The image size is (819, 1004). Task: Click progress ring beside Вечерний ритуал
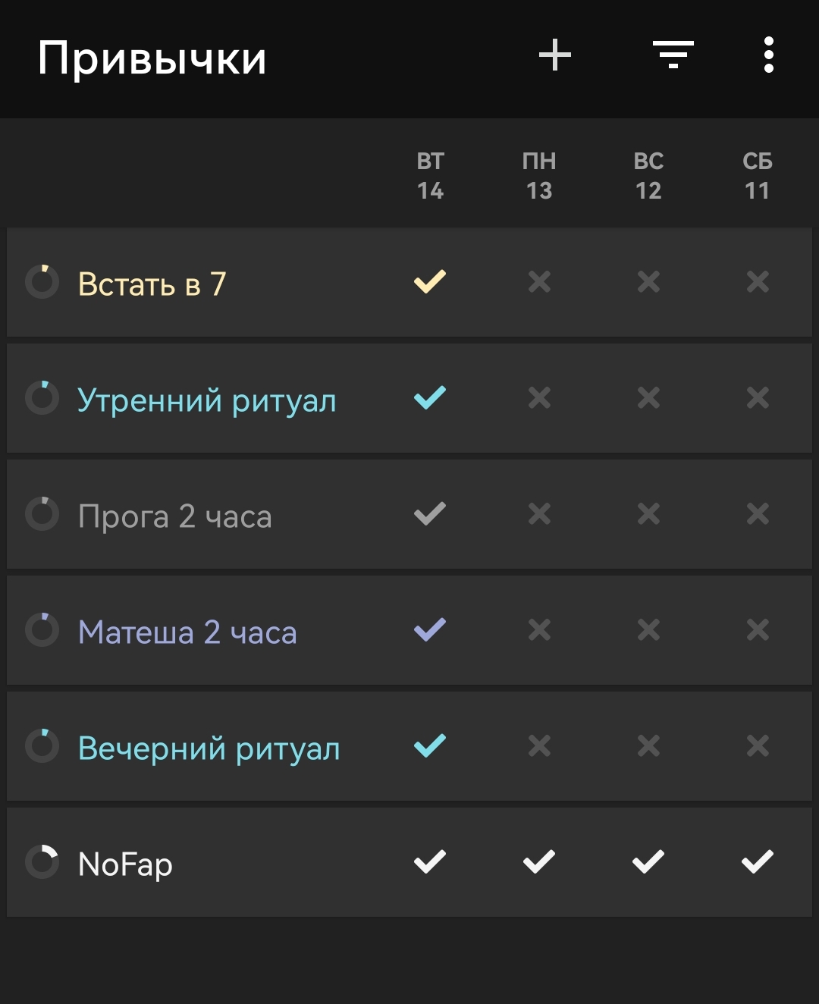tap(42, 746)
